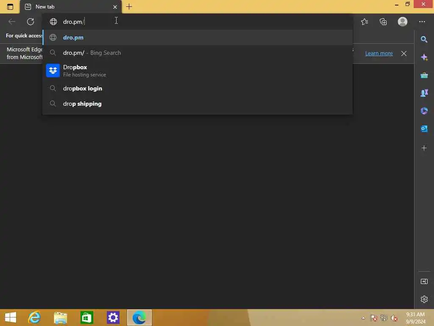
Task: Toggle the sidebar hide button
Action: (424, 282)
